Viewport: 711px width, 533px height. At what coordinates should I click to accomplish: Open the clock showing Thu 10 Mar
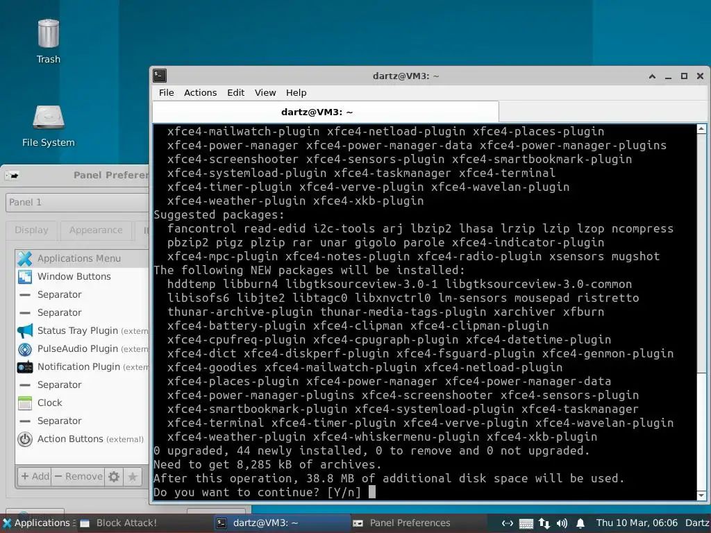[x=637, y=523]
